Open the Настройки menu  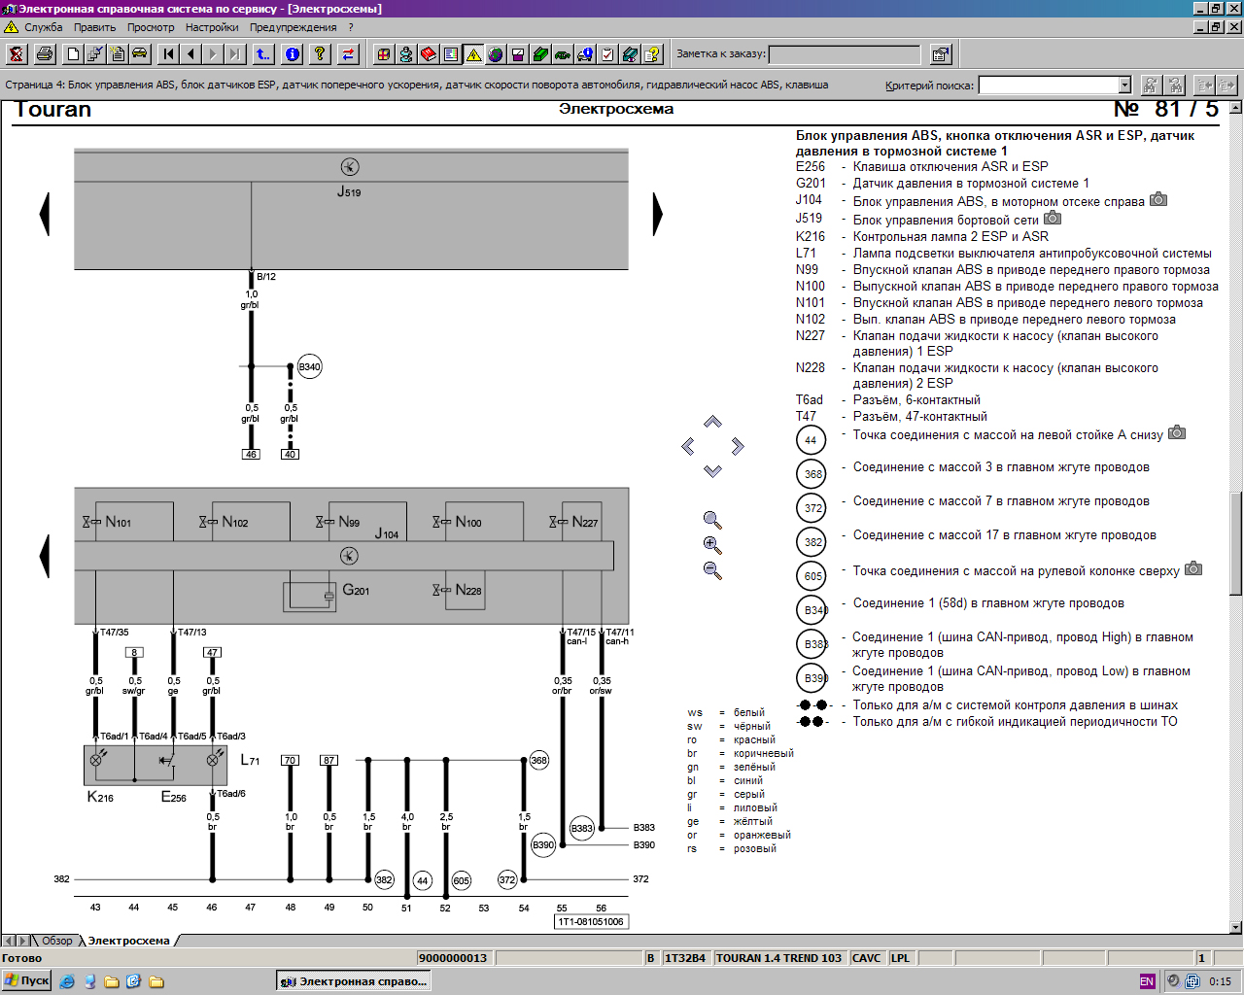(x=212, y=27)
